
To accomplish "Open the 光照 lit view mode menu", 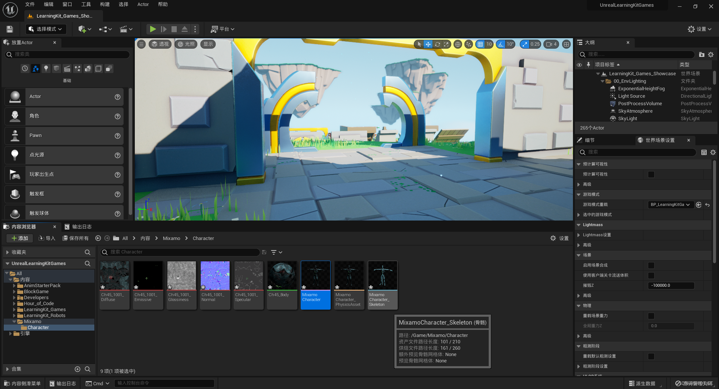I will 186,44.
